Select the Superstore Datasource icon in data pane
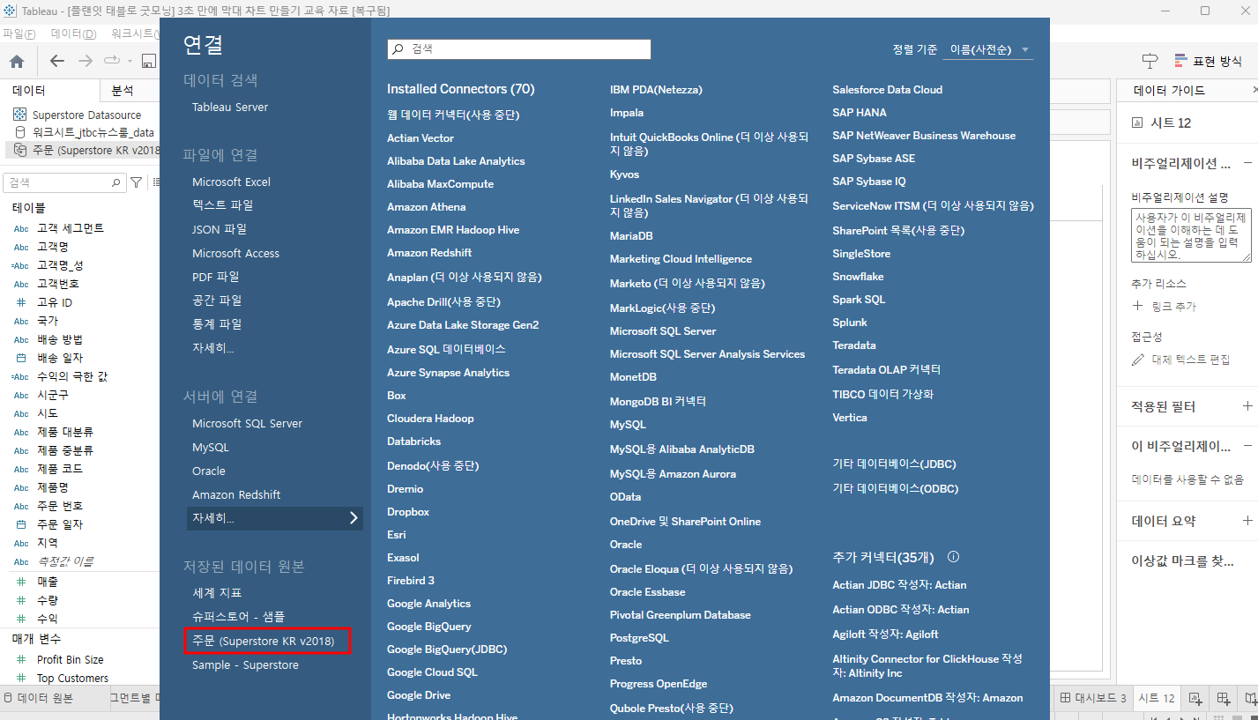This screenshot has height=720, width=1258. [19, 115]
